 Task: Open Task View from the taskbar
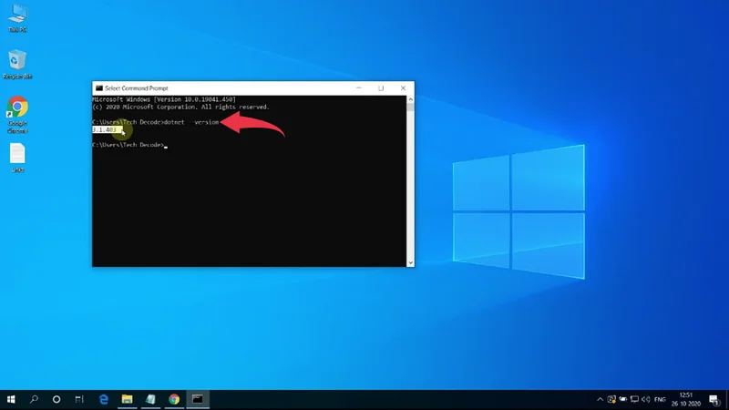(79, 399)
